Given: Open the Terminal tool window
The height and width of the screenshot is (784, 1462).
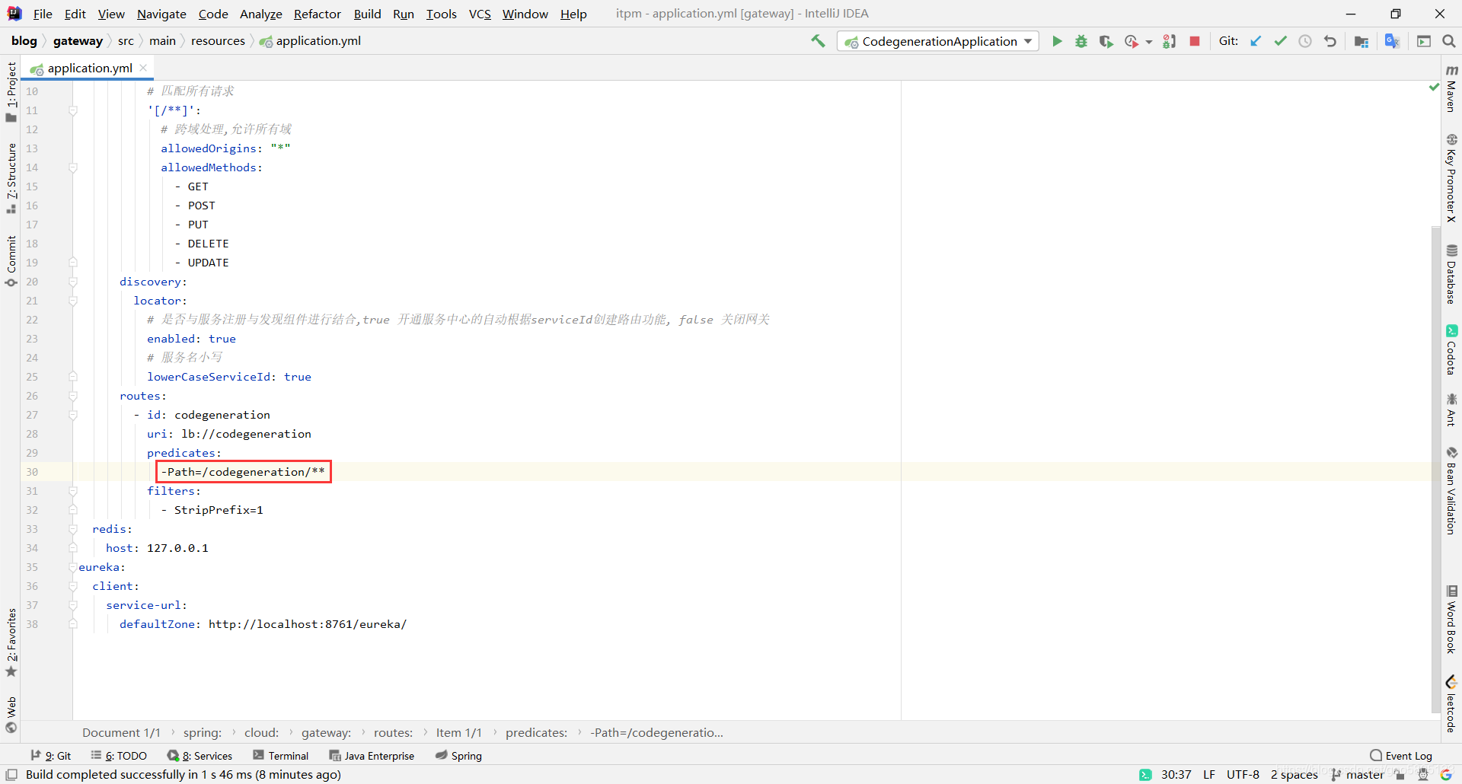Looking at the screenshot, I should tap(281, 756).
